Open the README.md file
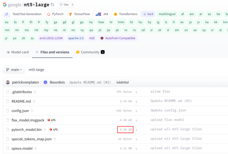 pos(21,101)
